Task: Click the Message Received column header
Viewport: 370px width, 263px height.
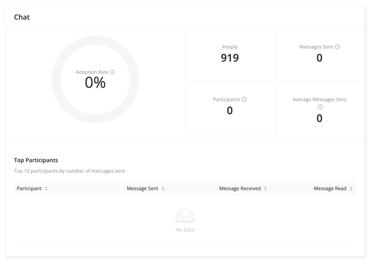Action: 240,188
